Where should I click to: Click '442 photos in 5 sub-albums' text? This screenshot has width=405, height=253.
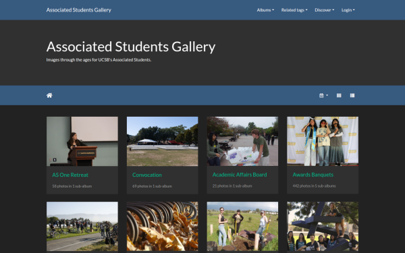click(x=314, y=186)
